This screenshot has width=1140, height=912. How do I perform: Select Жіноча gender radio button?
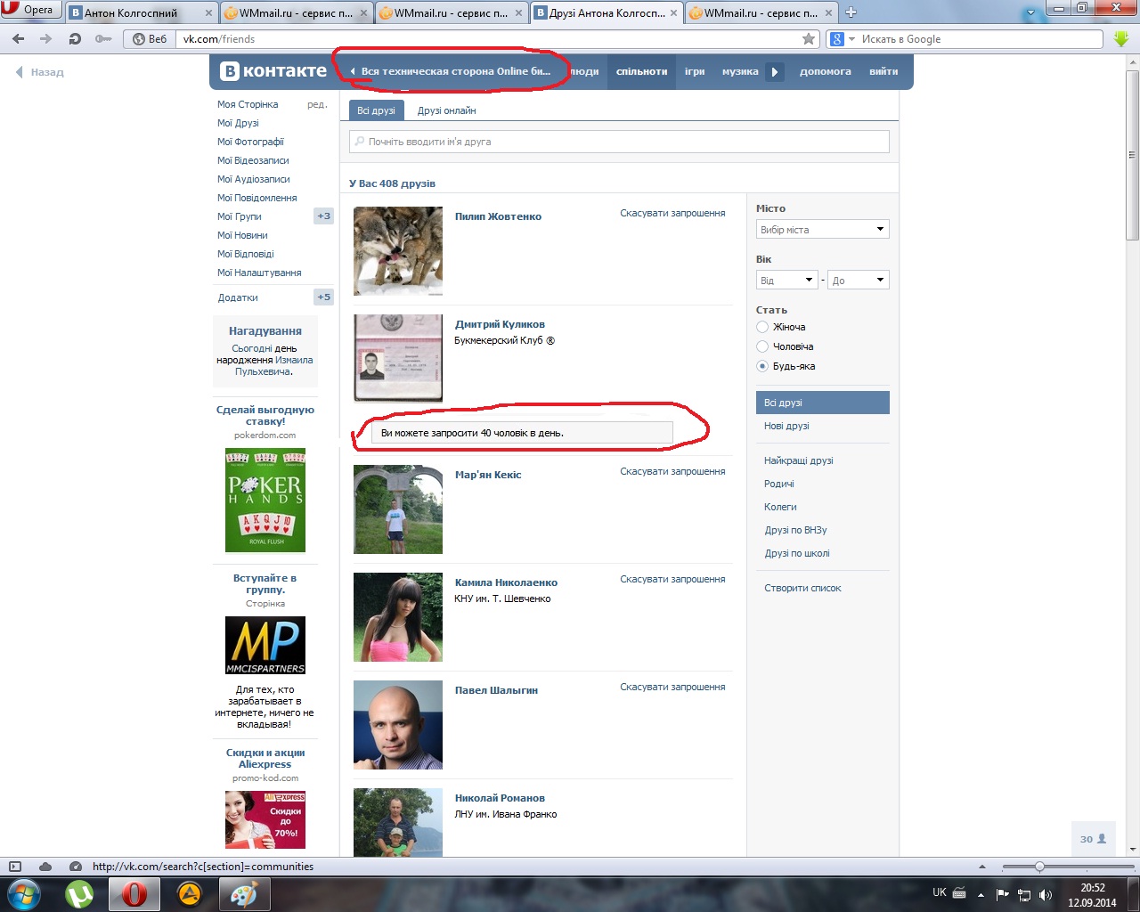762,327
